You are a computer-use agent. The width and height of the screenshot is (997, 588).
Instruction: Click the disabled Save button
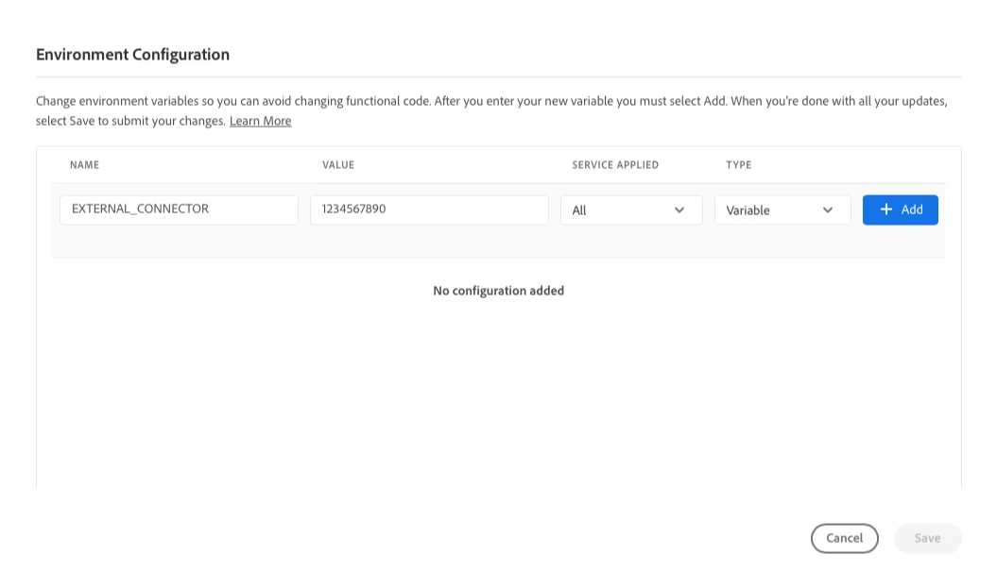(928, 539)
